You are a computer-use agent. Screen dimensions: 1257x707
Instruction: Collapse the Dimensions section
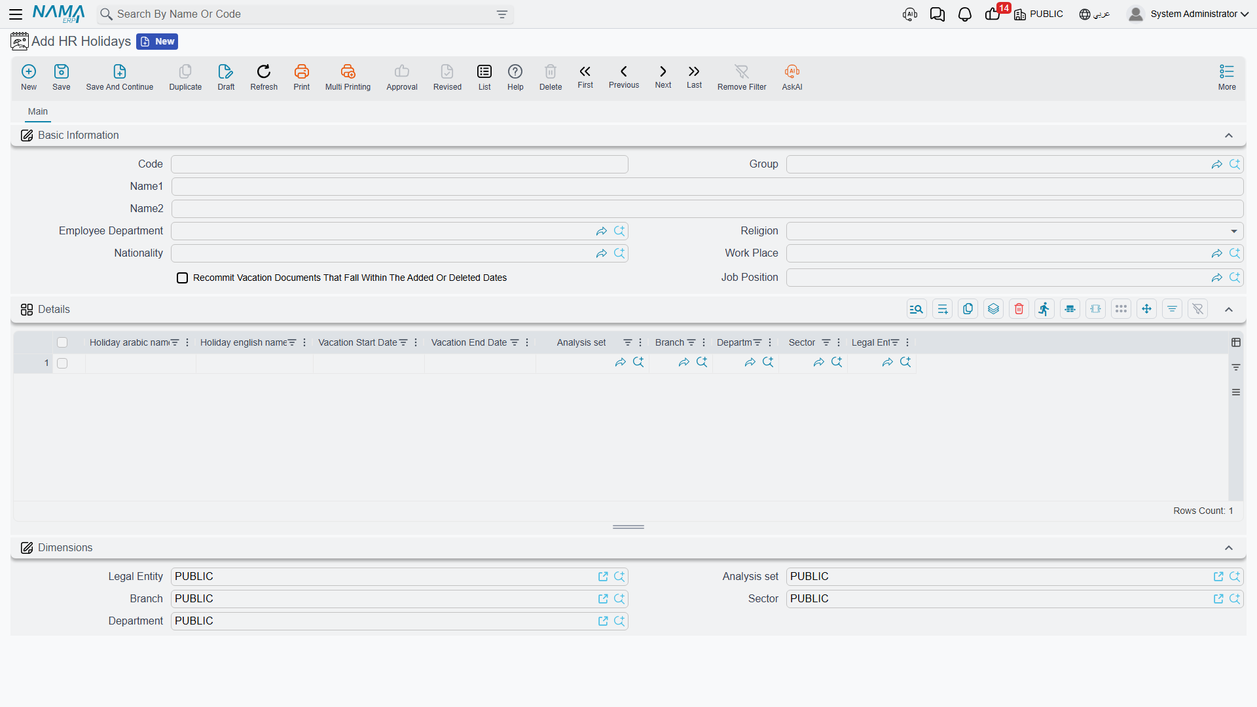point(1229,548)
